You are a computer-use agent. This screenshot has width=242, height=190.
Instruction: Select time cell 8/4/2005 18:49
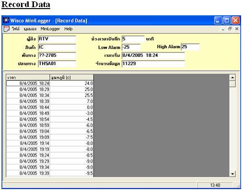28,113
